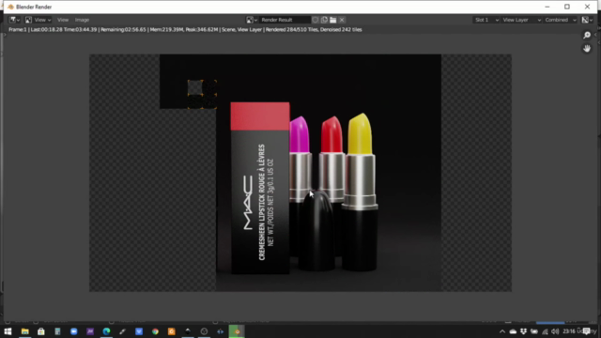Open the View Layer dropdown

coord(521,20)
